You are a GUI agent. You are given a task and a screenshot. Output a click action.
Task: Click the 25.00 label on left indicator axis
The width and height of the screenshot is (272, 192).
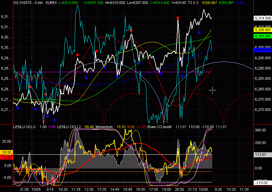tap(7, 141)
